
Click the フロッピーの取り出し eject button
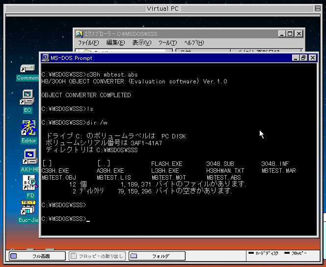pos(97,256)
